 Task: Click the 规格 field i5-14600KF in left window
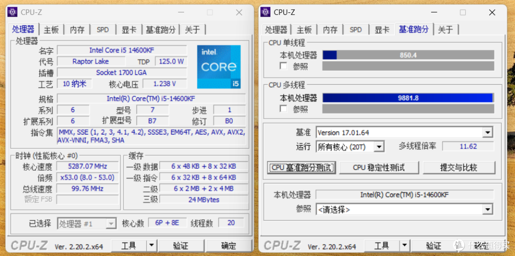tap(151, 99)
